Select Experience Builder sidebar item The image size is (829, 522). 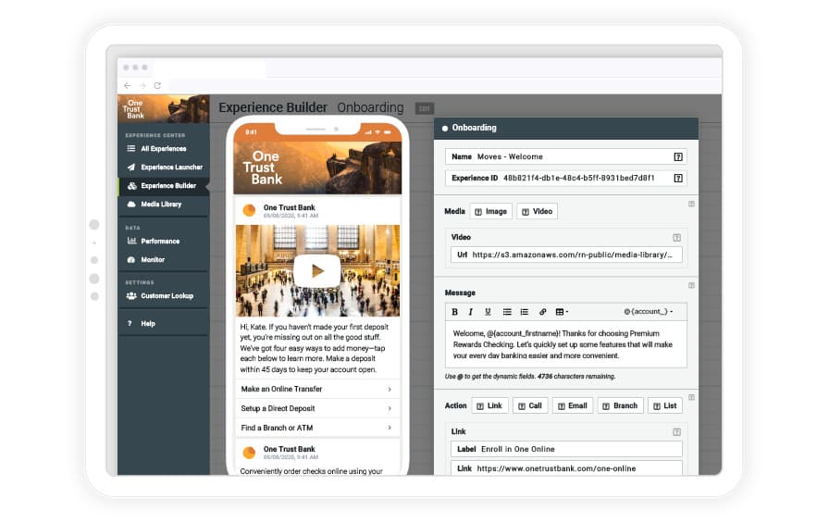[164, 186]
